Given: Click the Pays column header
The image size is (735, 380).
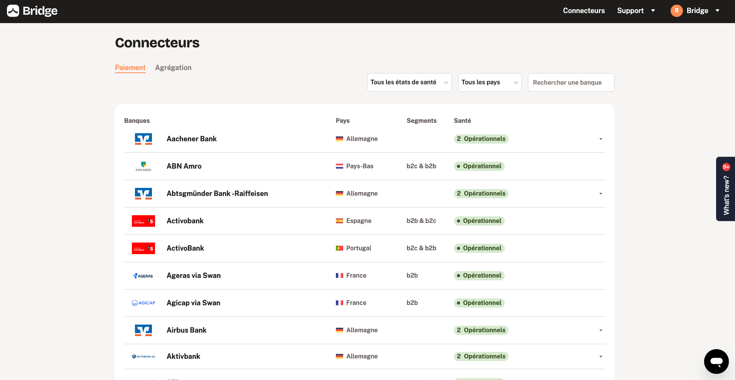Looking at the screenshot, I should (x=342, y=121).
